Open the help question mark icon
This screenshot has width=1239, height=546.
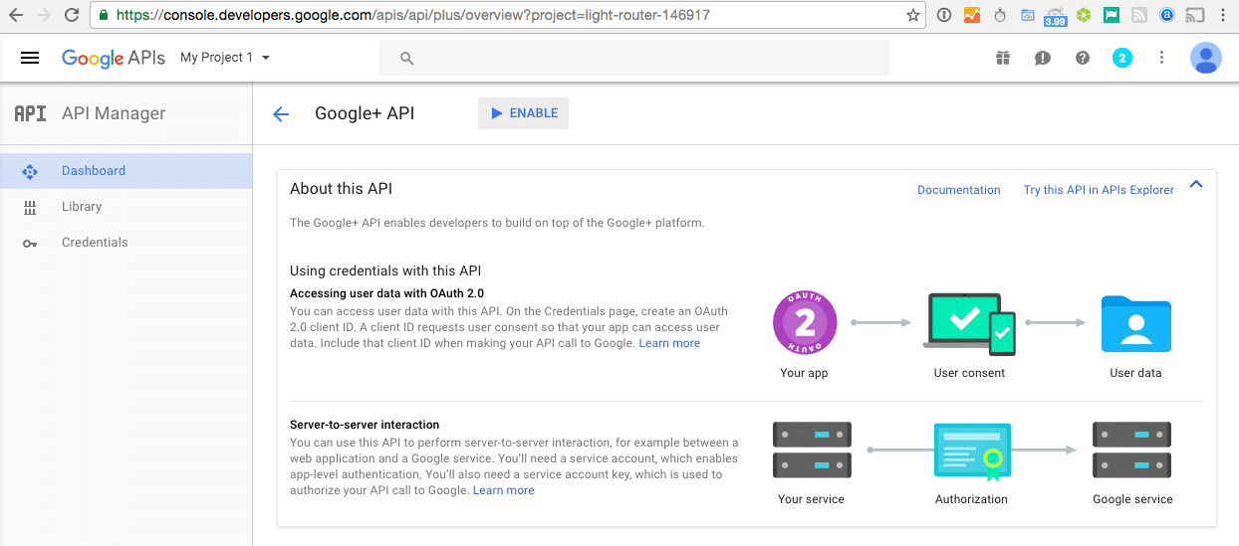click(1083, 59)
